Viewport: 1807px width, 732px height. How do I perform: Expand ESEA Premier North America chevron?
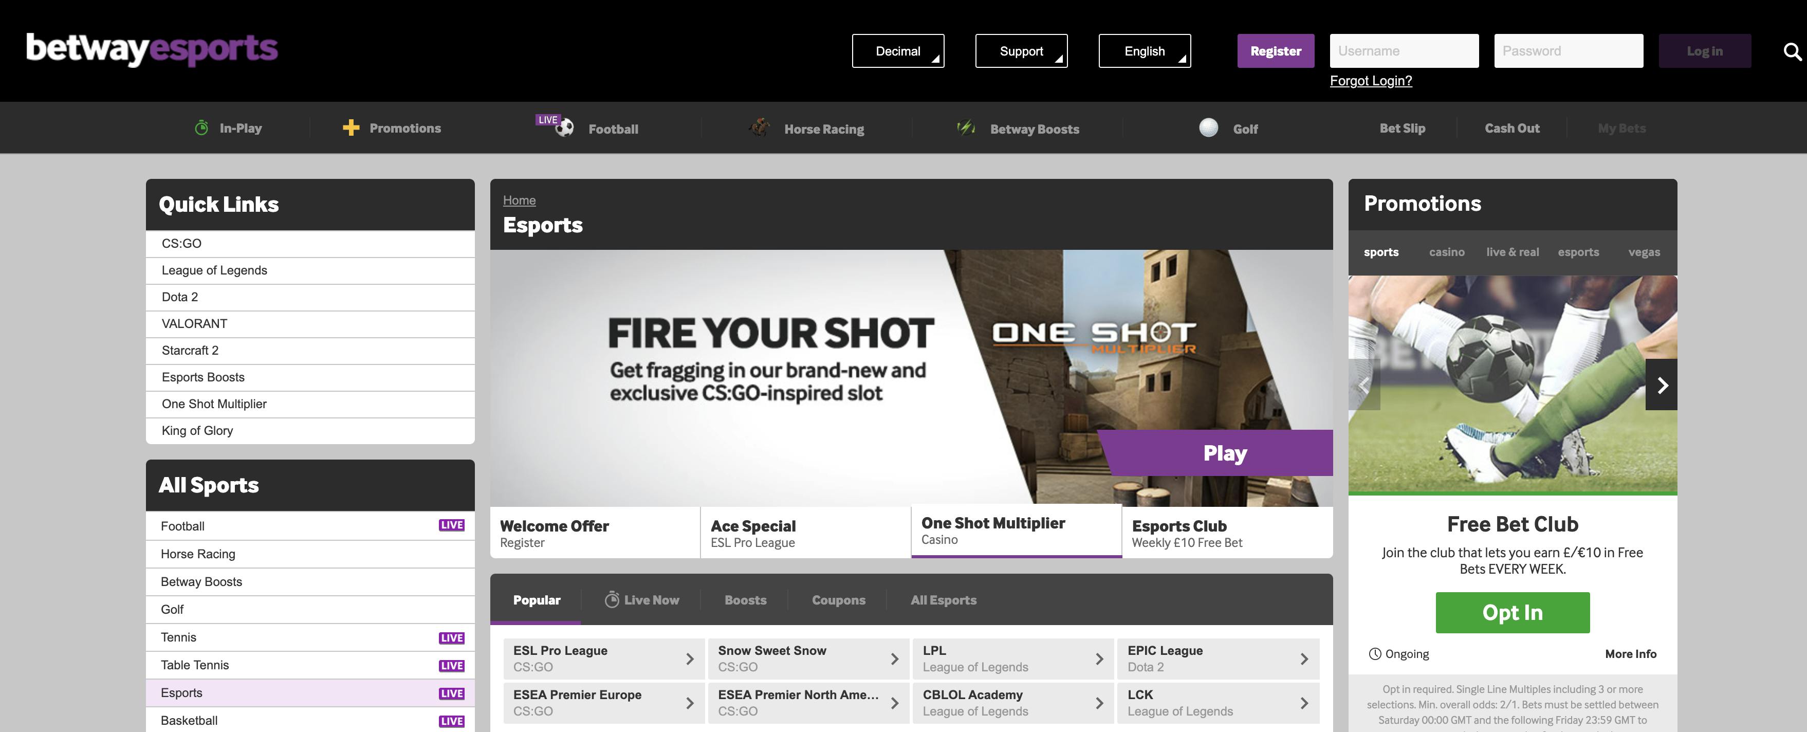pos(894,703)
